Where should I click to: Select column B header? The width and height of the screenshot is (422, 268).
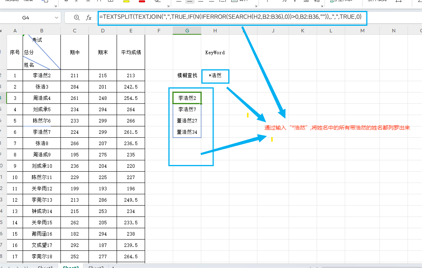(42, 31)
